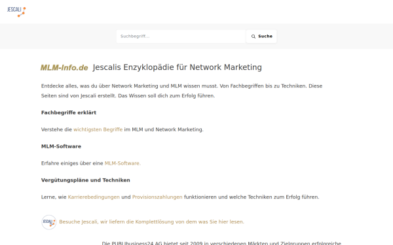The height and width of the screenshot is (245, 393).
Task: Open the Jescali logo in the header
Action: click(16, 12)
